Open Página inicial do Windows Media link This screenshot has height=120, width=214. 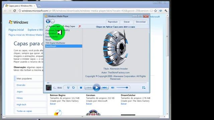(25, 35)
